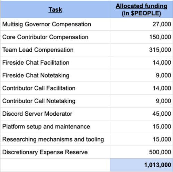This screenshot has height=172, width=173.
Task: Click the 15,000 value for Platform setup
Action: pos(162,127)
